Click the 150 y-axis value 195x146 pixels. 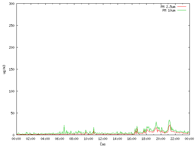(x=12, y=69)
